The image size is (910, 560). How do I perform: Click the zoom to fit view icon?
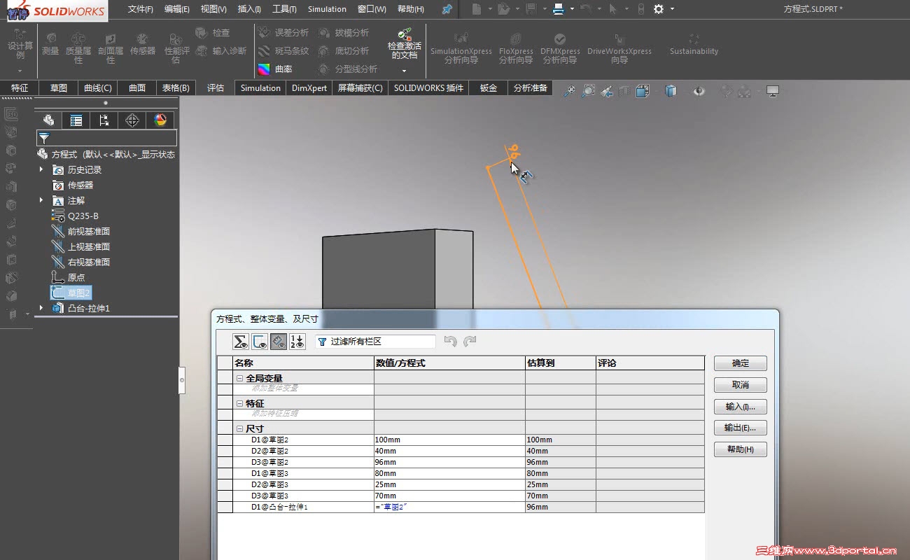click(x=570, y=91)
